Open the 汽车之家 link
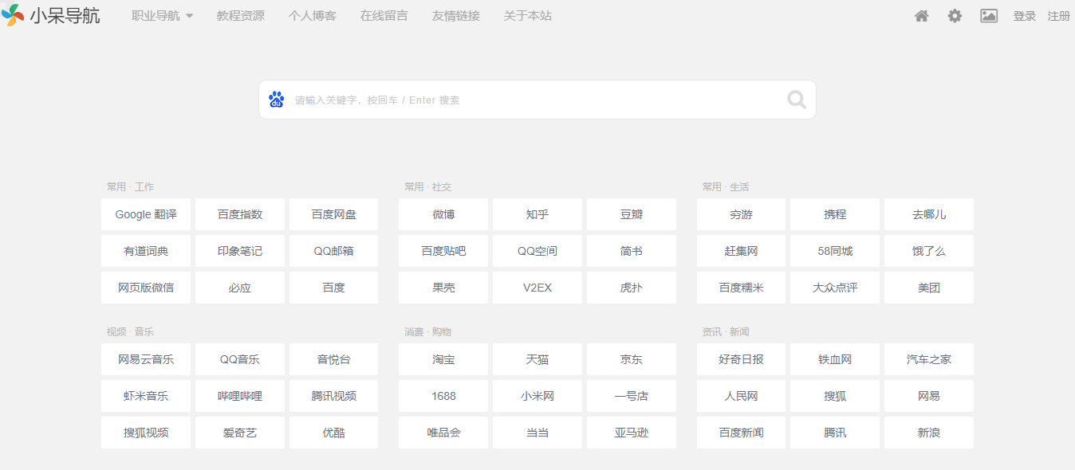Image resolution: width=1075 pixels, height=470 pixels. tap(929, 359)
